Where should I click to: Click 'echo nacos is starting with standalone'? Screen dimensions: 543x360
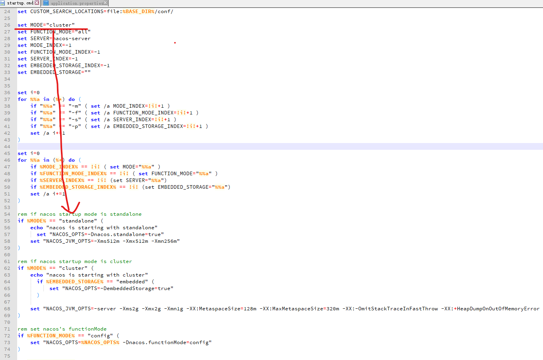(94, 228)
